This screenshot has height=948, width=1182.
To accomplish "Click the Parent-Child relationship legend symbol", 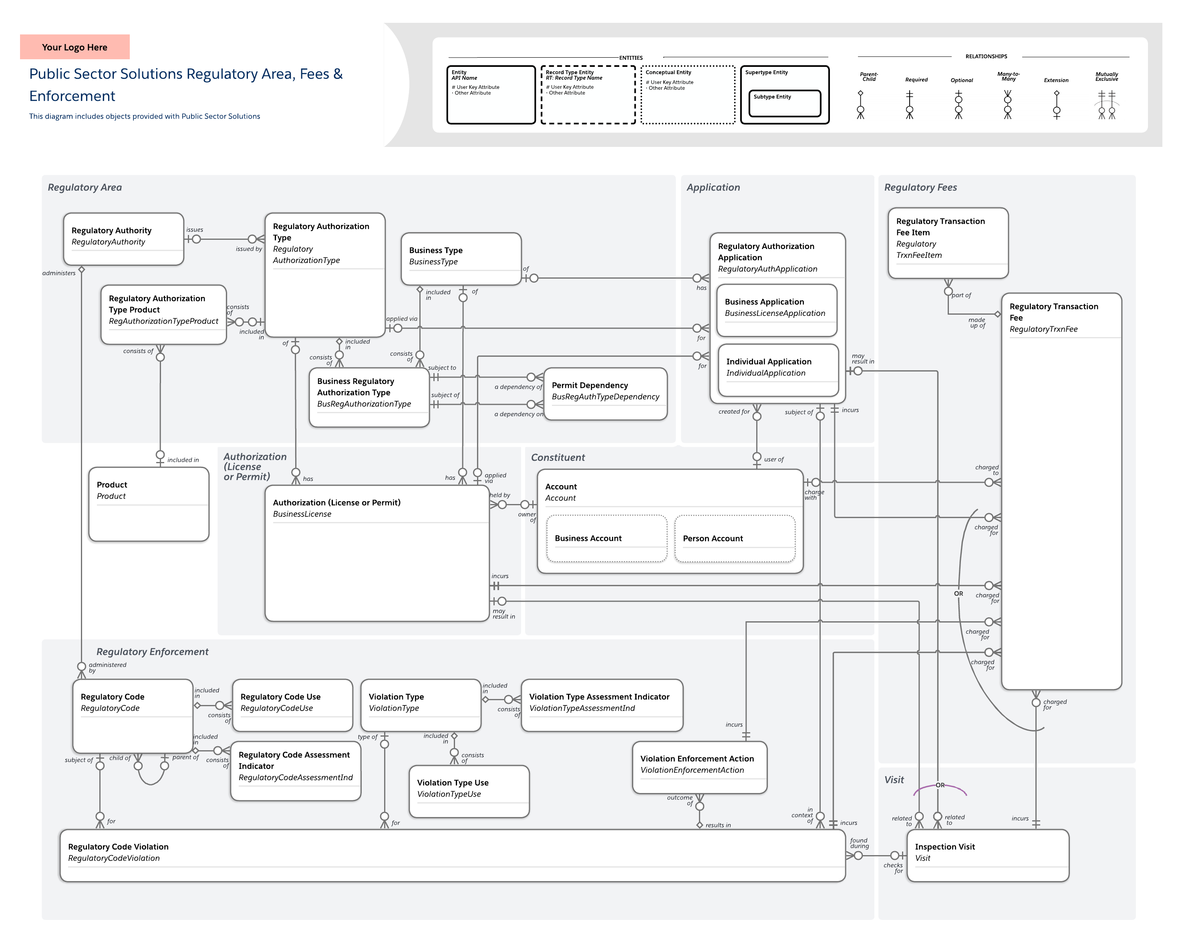I will click(x=860, y=104).
